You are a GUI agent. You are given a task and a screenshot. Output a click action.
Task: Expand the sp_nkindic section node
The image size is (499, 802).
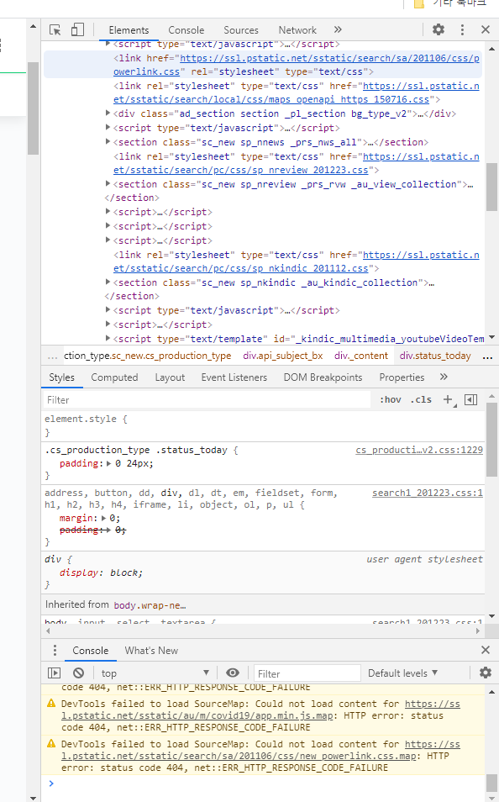[108, 282]
